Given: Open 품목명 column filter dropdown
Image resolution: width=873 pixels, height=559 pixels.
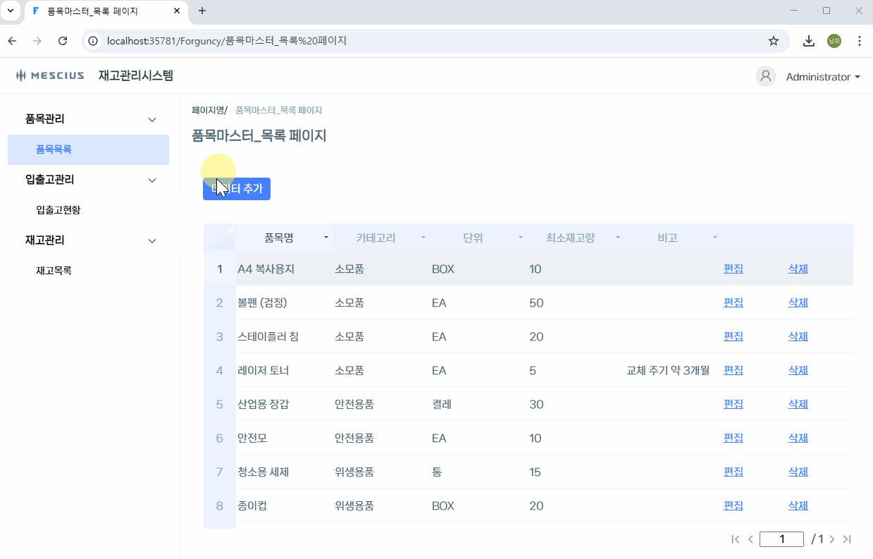Looking at the screenshot, I should tap(326, 238).
